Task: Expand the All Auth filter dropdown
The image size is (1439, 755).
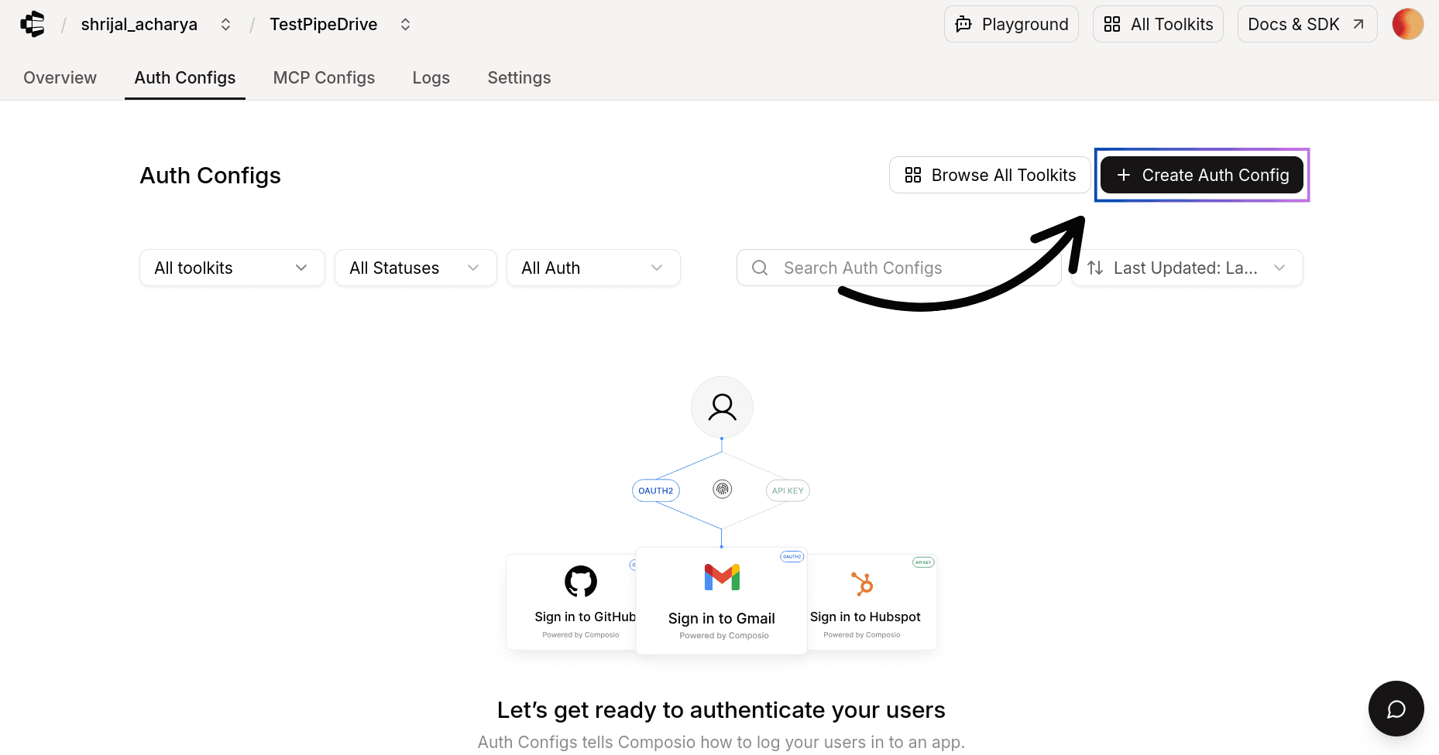Action: pyautogui.click(x=593, y=268)
